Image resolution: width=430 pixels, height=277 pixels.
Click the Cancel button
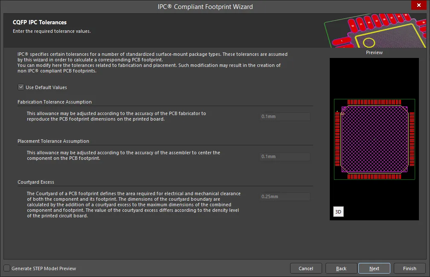(x=306, y=268)
